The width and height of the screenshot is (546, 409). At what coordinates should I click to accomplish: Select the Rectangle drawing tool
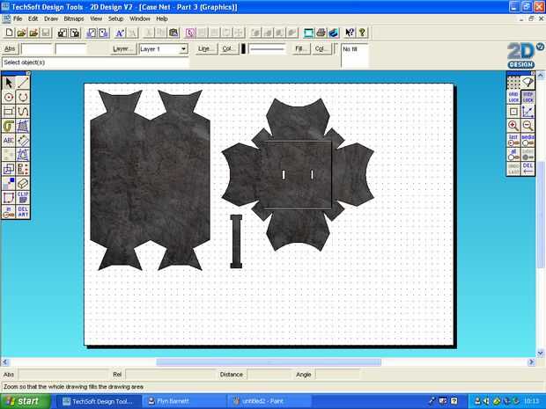tap(9, 112)
